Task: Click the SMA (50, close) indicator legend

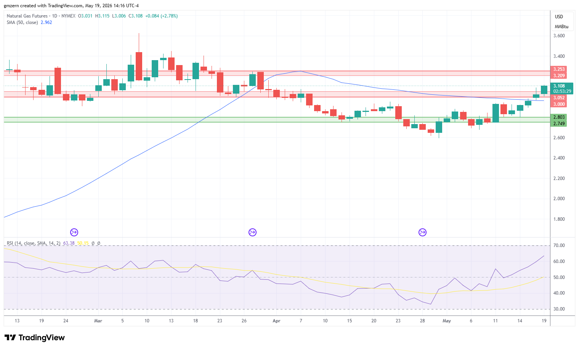Action: (22, 22)
